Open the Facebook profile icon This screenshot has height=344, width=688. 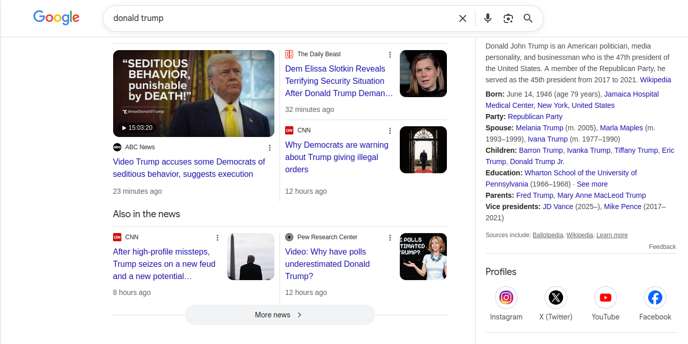click(x=655, y=297)
